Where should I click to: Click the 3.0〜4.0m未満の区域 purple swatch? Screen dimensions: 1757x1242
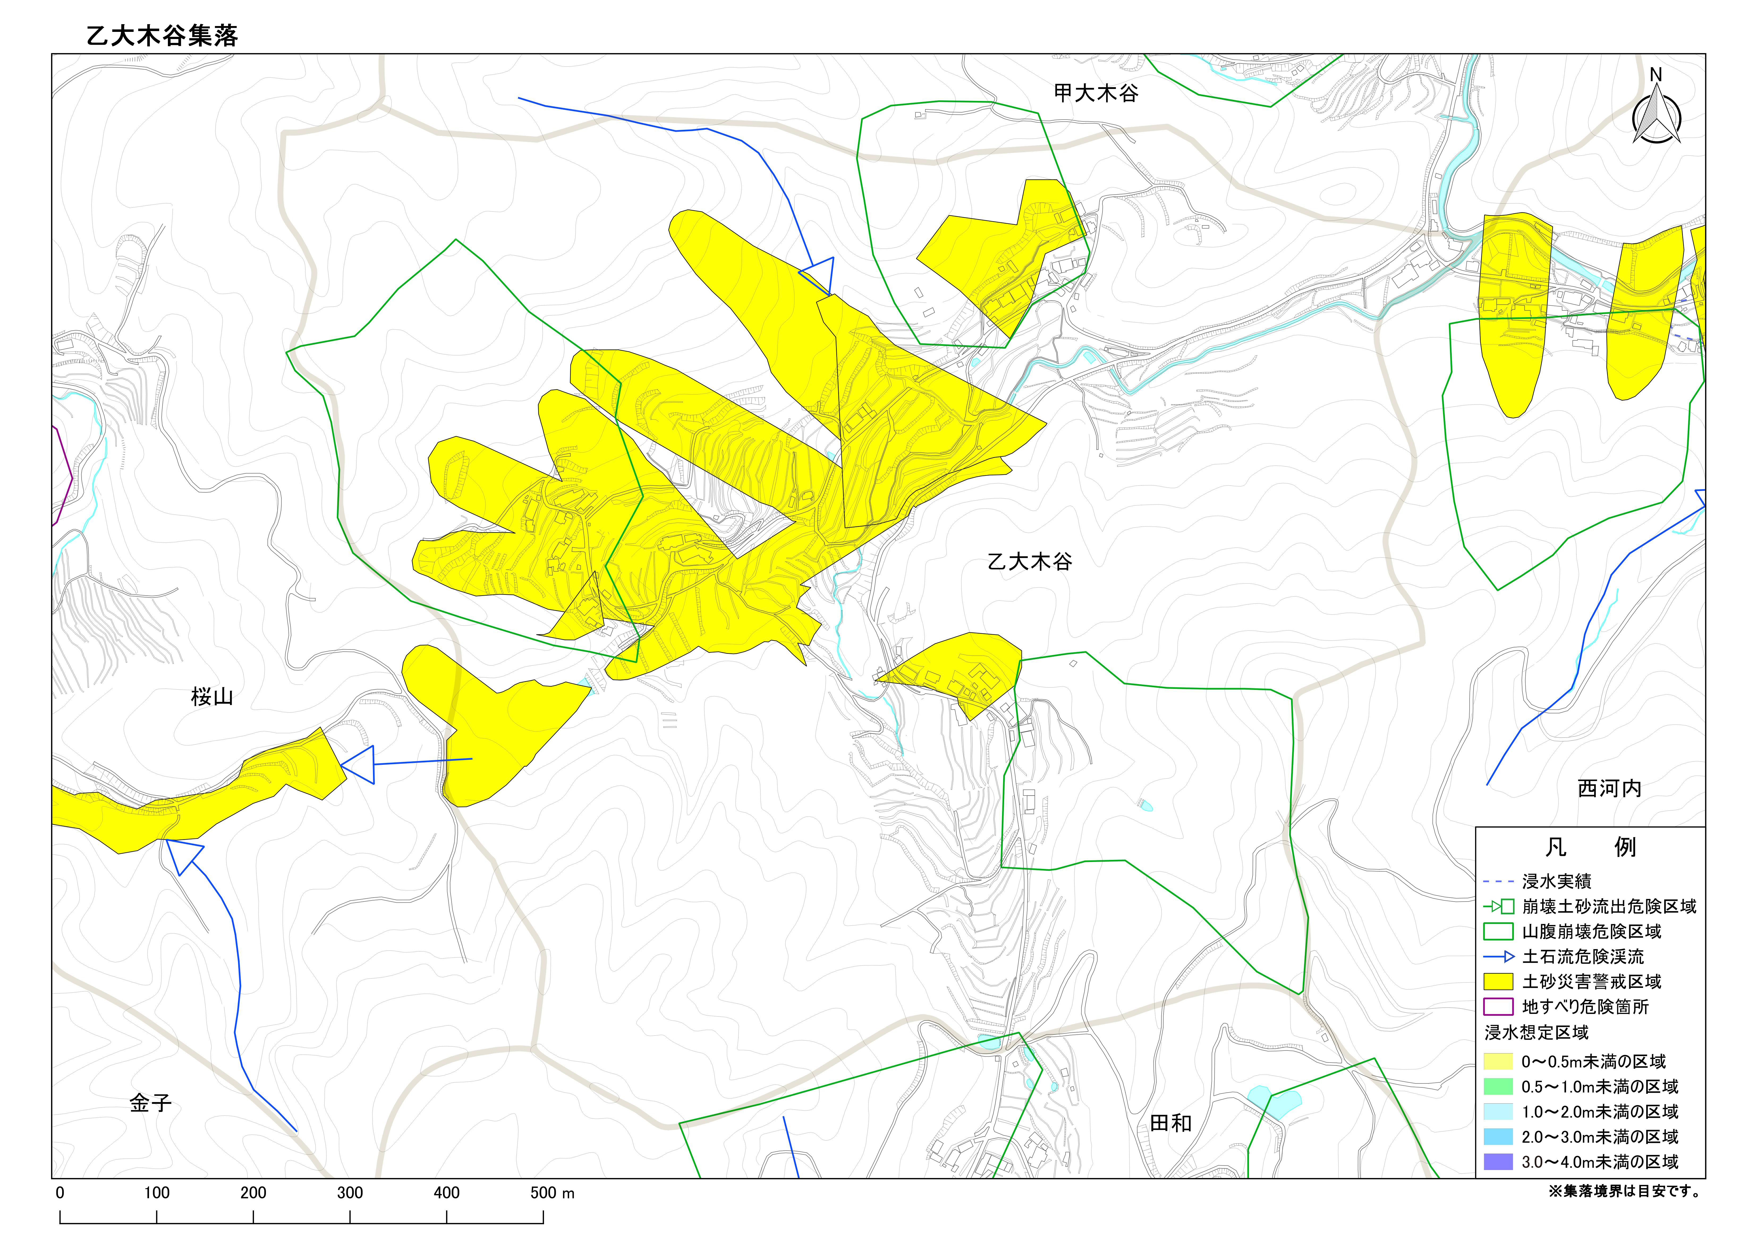pyautogui.click(x=1498, y=1162)
